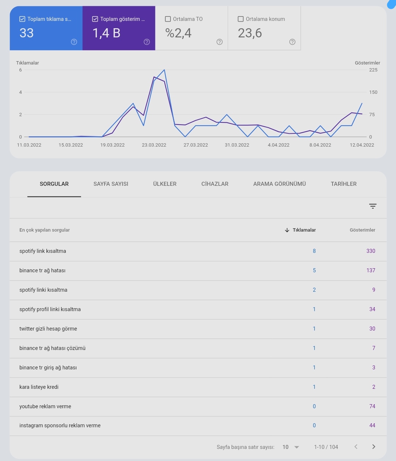
Task: Select the 'binance tr ağ hatası' query row
Action: tap(198, 270)
